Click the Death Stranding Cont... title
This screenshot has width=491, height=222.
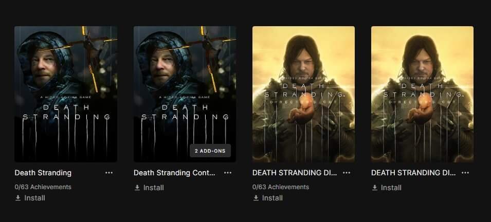click(174, 173)
